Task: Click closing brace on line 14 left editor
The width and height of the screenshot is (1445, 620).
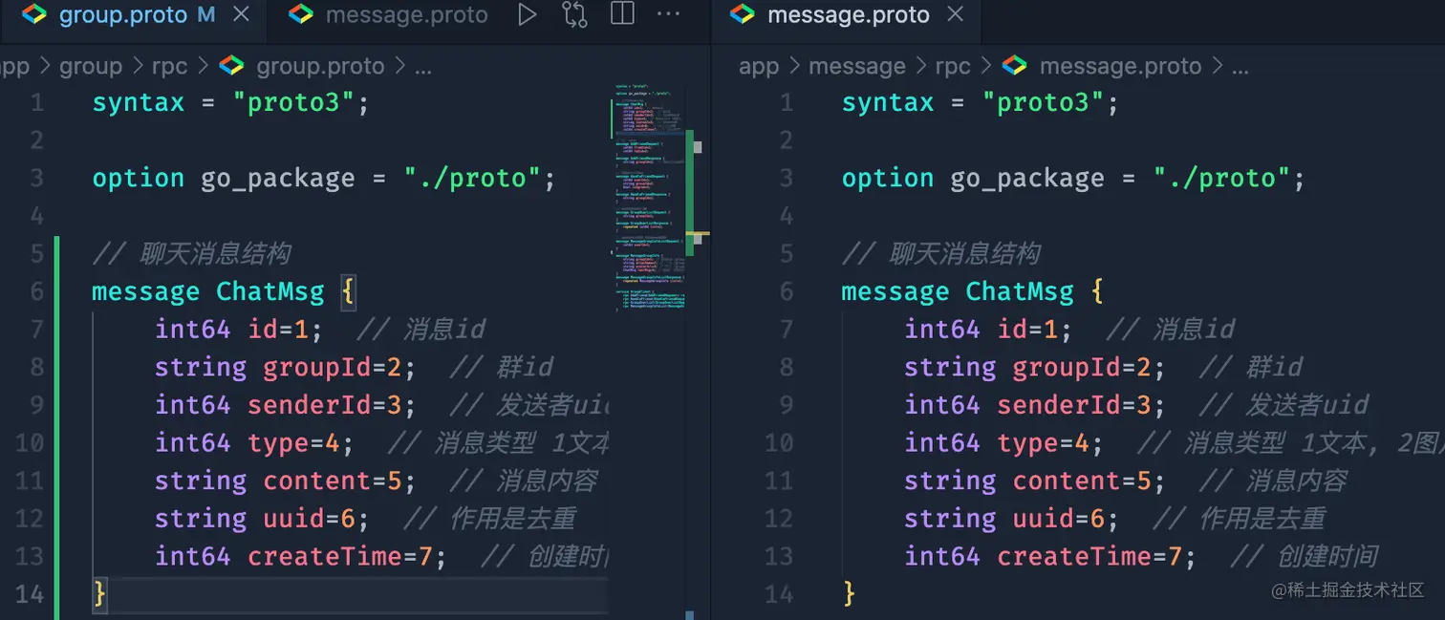Action: coord(99,594)
